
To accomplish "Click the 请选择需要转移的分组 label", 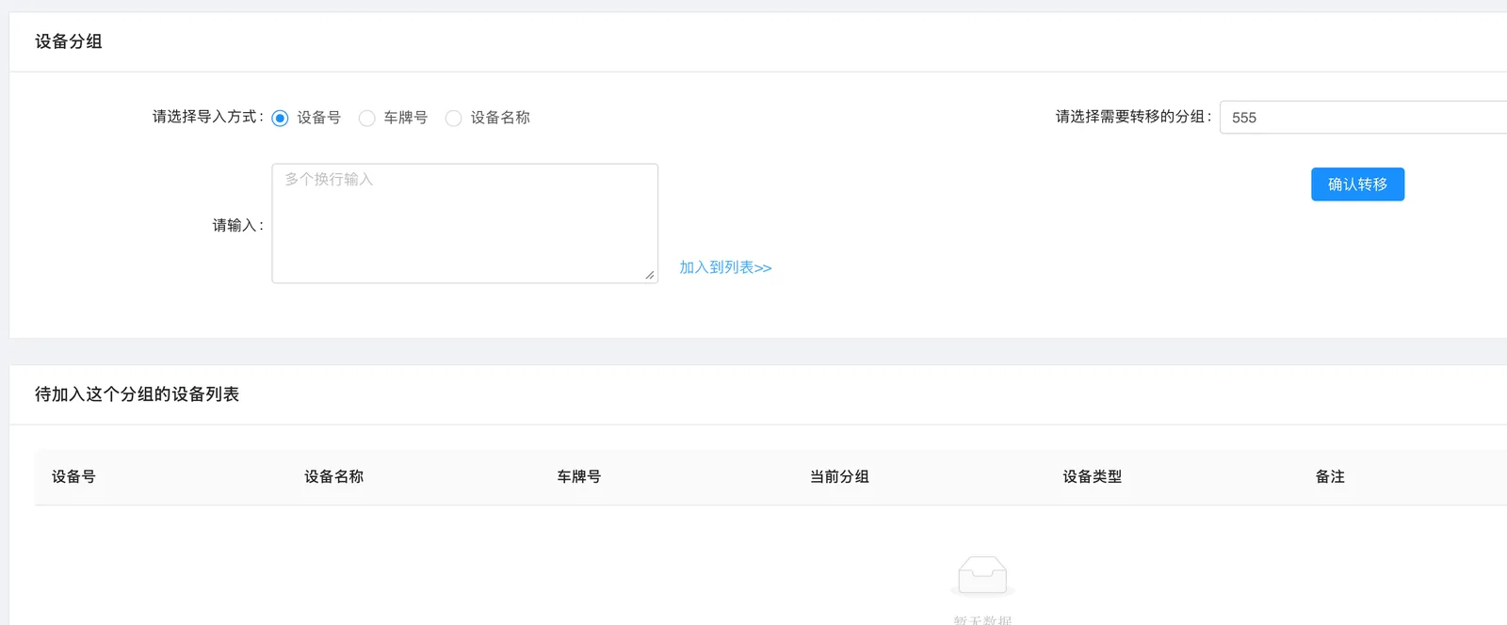I will [x=1133, y=117].
